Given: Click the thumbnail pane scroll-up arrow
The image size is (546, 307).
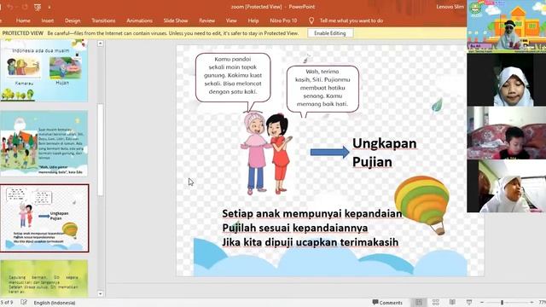Looking at the screenshot, I should click(x=101, y=43).
